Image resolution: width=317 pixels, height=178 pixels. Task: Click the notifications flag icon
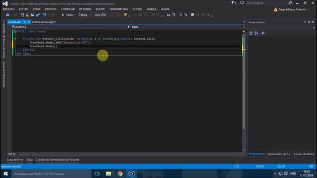click(233, 3)
